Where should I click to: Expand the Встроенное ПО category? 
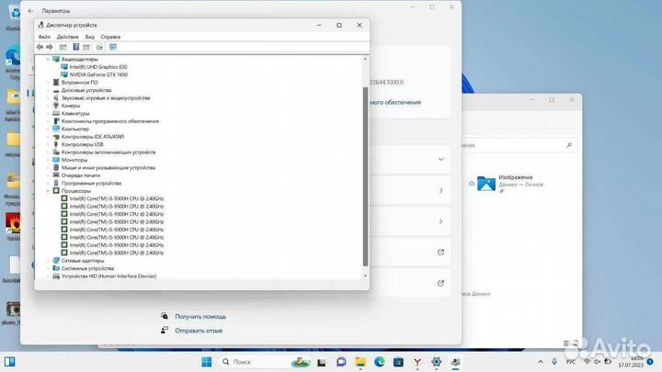click(48, 83)
